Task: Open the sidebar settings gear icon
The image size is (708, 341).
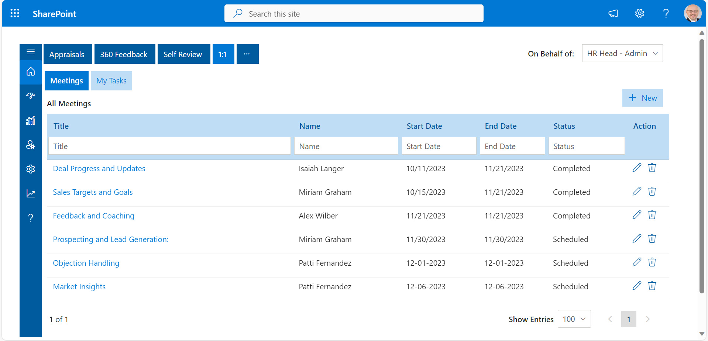Action: pyautogui.click(x=31, y=169)
